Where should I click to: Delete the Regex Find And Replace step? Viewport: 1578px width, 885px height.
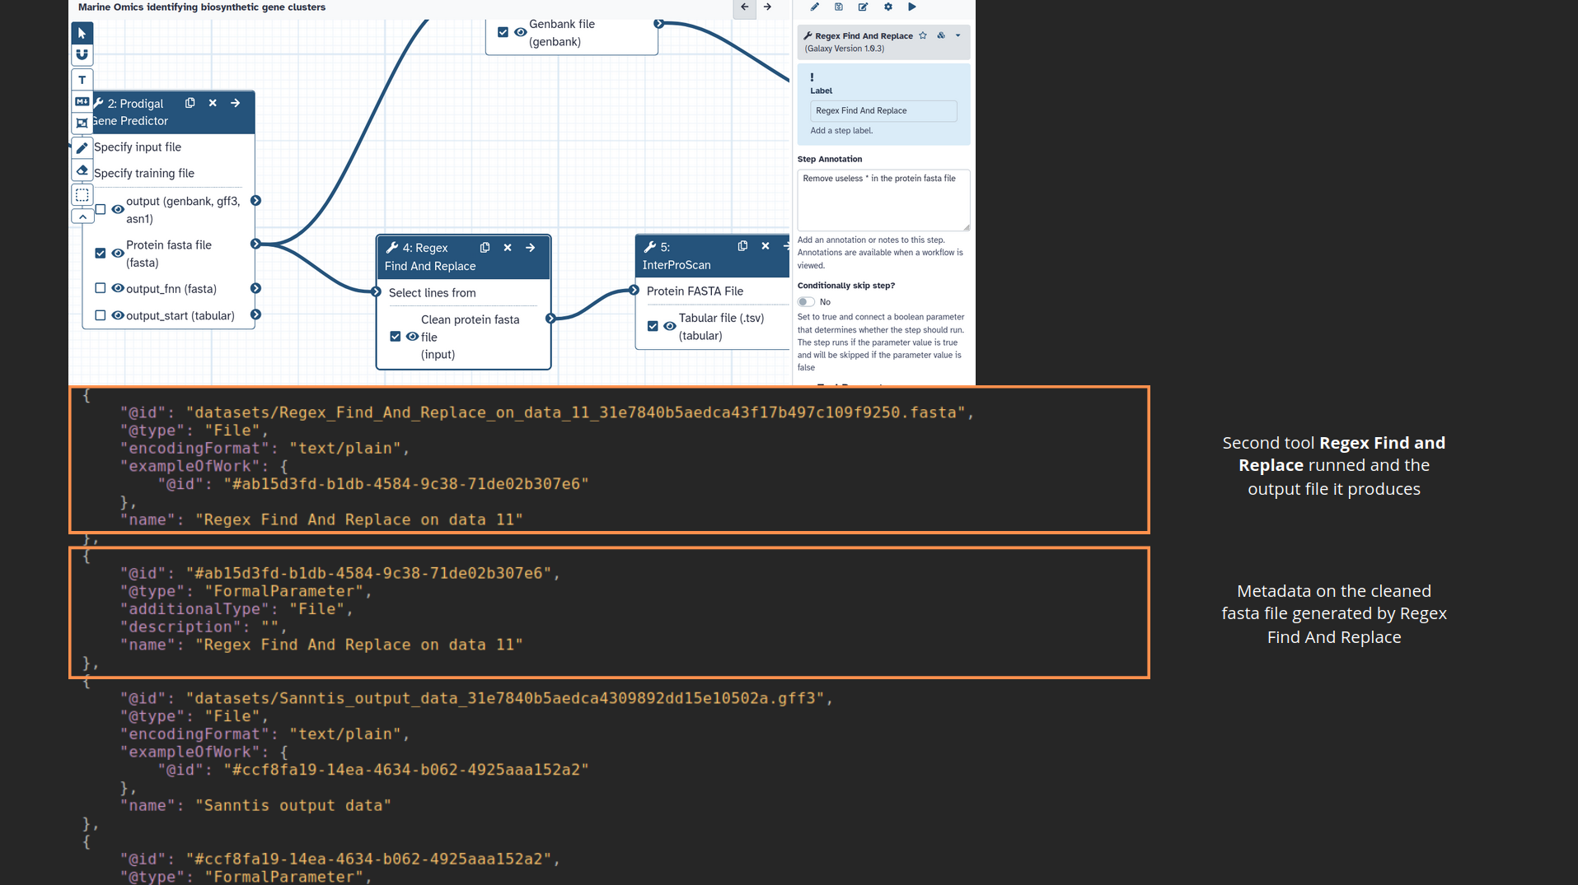tap(508, 247)
